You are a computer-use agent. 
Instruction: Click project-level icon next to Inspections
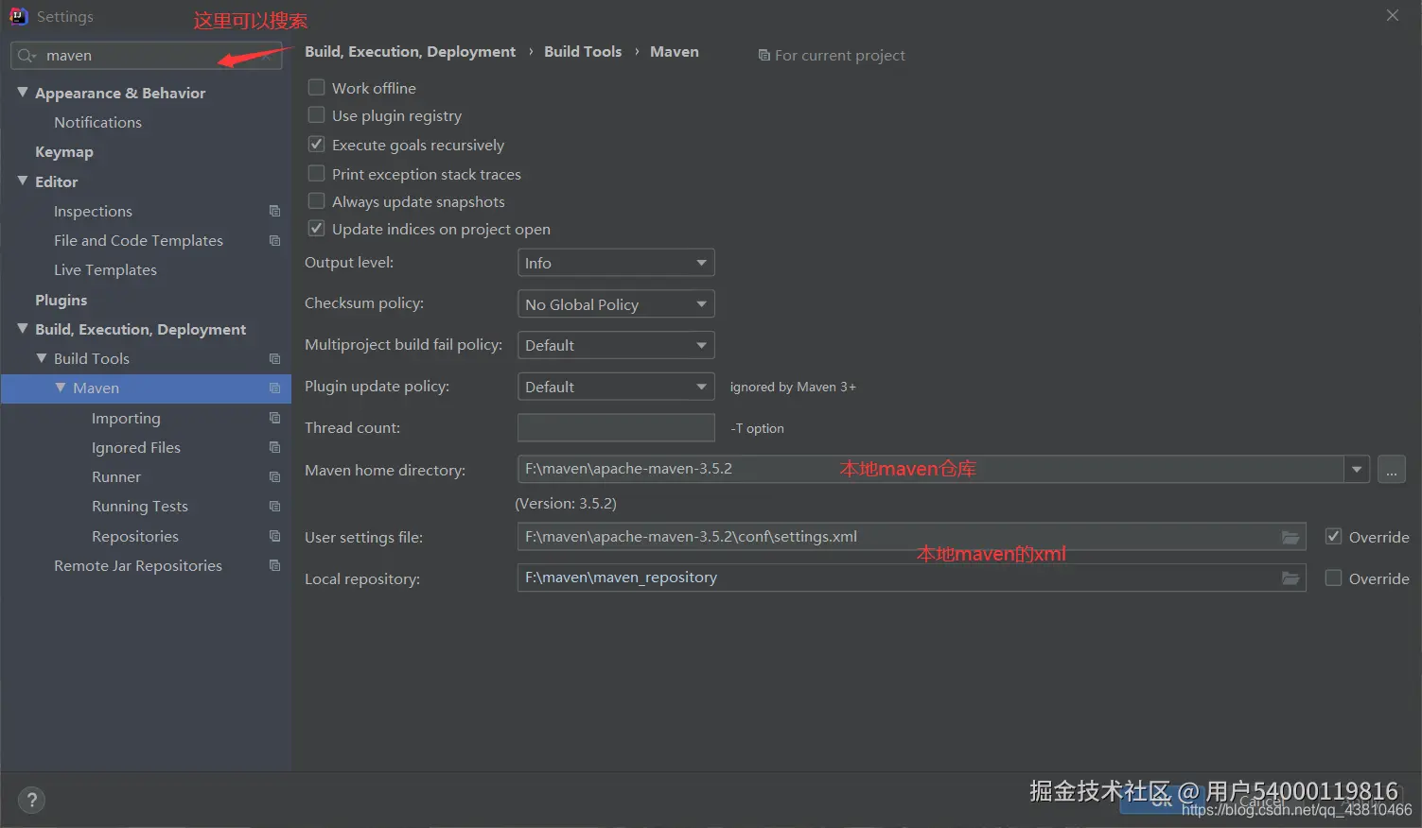tap(274, 211)
